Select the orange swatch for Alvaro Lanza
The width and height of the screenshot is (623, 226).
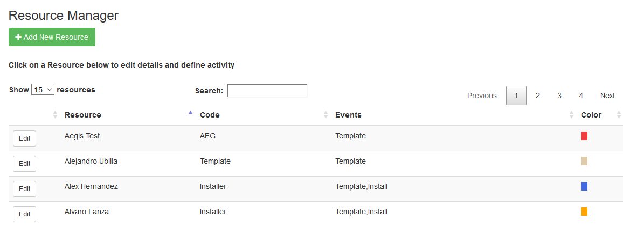584,212
